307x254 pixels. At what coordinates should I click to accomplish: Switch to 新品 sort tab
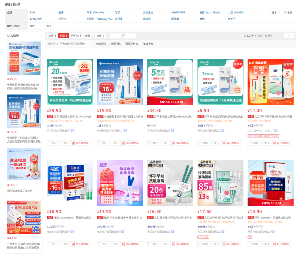tap(89, 36)
